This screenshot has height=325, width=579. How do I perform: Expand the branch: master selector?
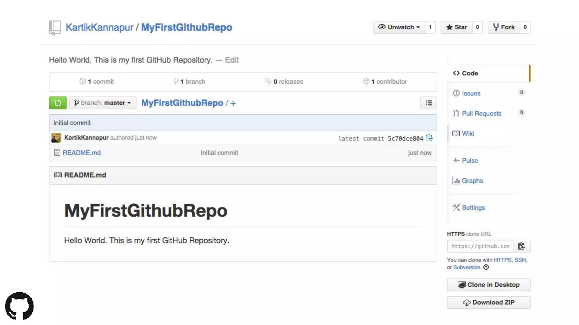click(x=103, y=103)
